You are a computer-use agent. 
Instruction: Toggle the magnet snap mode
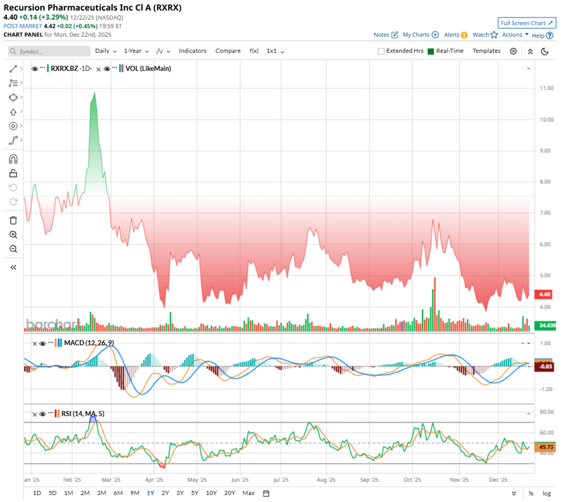tap(13, 159)
